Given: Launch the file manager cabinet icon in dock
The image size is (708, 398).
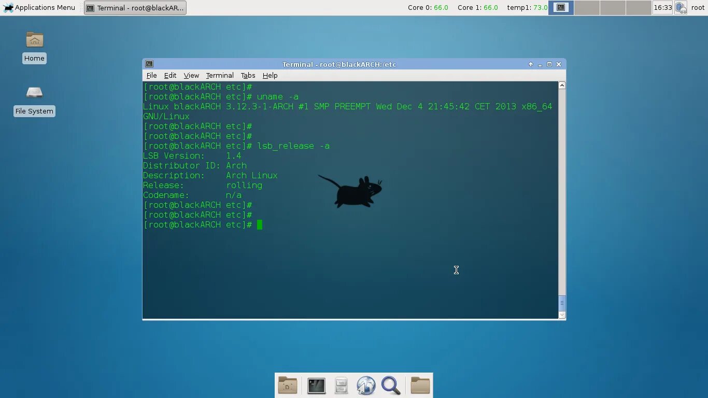Looking at the screenshot, I should click(x=341, y=386).
